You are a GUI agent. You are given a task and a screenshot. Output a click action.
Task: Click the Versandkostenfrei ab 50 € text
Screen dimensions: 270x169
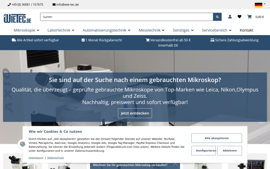pyautogui.click(x=170, y=40)
